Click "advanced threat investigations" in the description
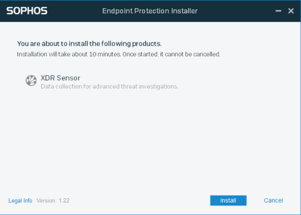This screenshot has height=215, width=301. (135, 86)
